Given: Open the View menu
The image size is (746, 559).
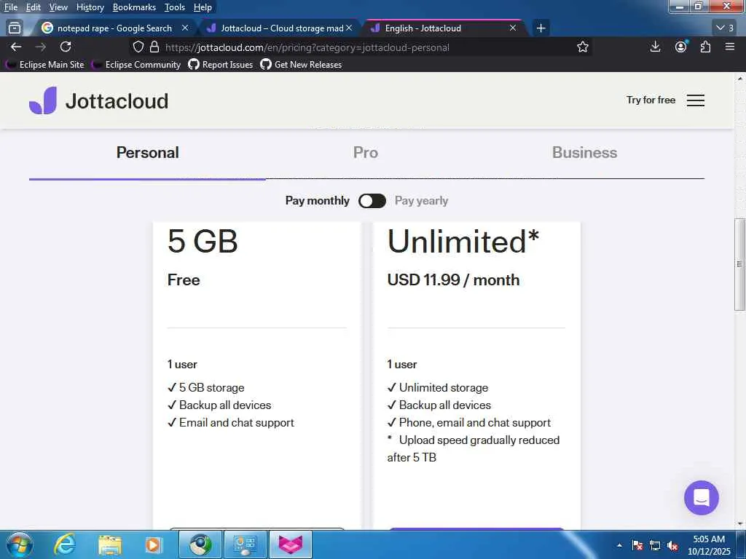Looking at the screenshot, I should pyautogui.click(x=58, y=7).
